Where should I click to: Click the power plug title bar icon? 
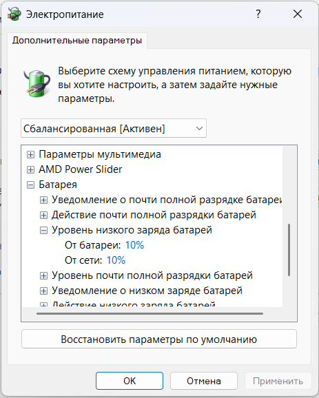(14, 14)
